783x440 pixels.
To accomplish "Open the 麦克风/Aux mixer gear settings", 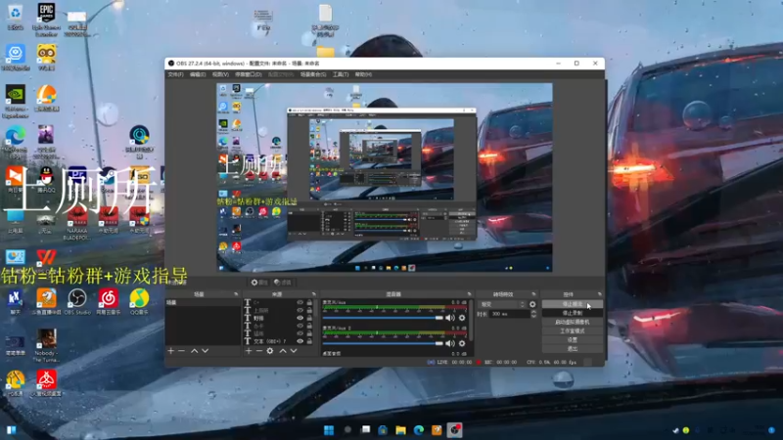I will tap(462, 318).
